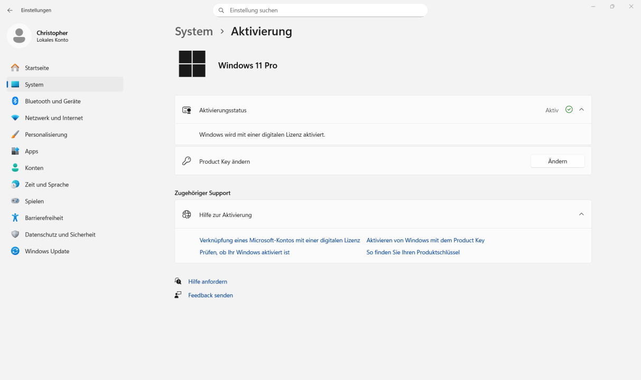Go to Konten settings

[34, 168]
